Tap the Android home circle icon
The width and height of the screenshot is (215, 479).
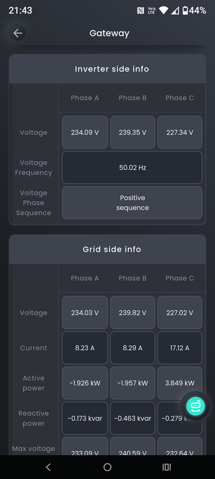[107, 467]
